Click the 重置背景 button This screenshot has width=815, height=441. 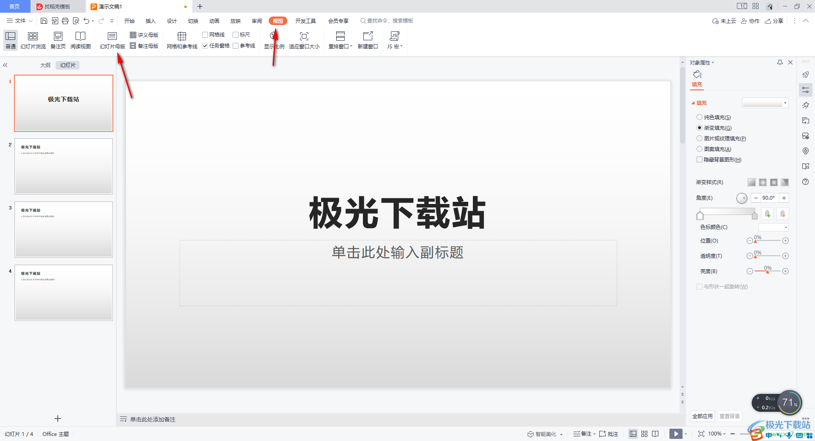pos(730,416)
